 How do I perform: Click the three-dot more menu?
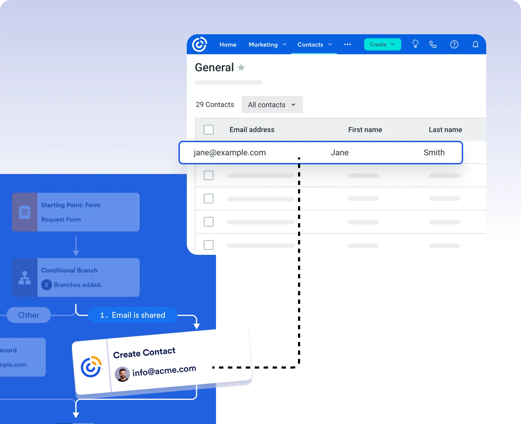click(347, 44)
